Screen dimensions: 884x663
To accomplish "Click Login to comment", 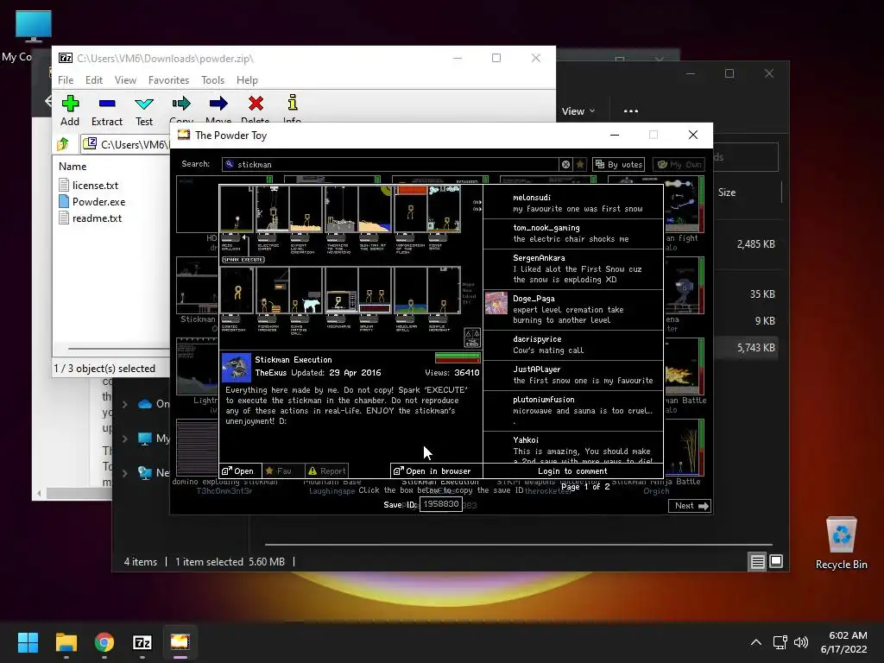I will tap(572, 470).
